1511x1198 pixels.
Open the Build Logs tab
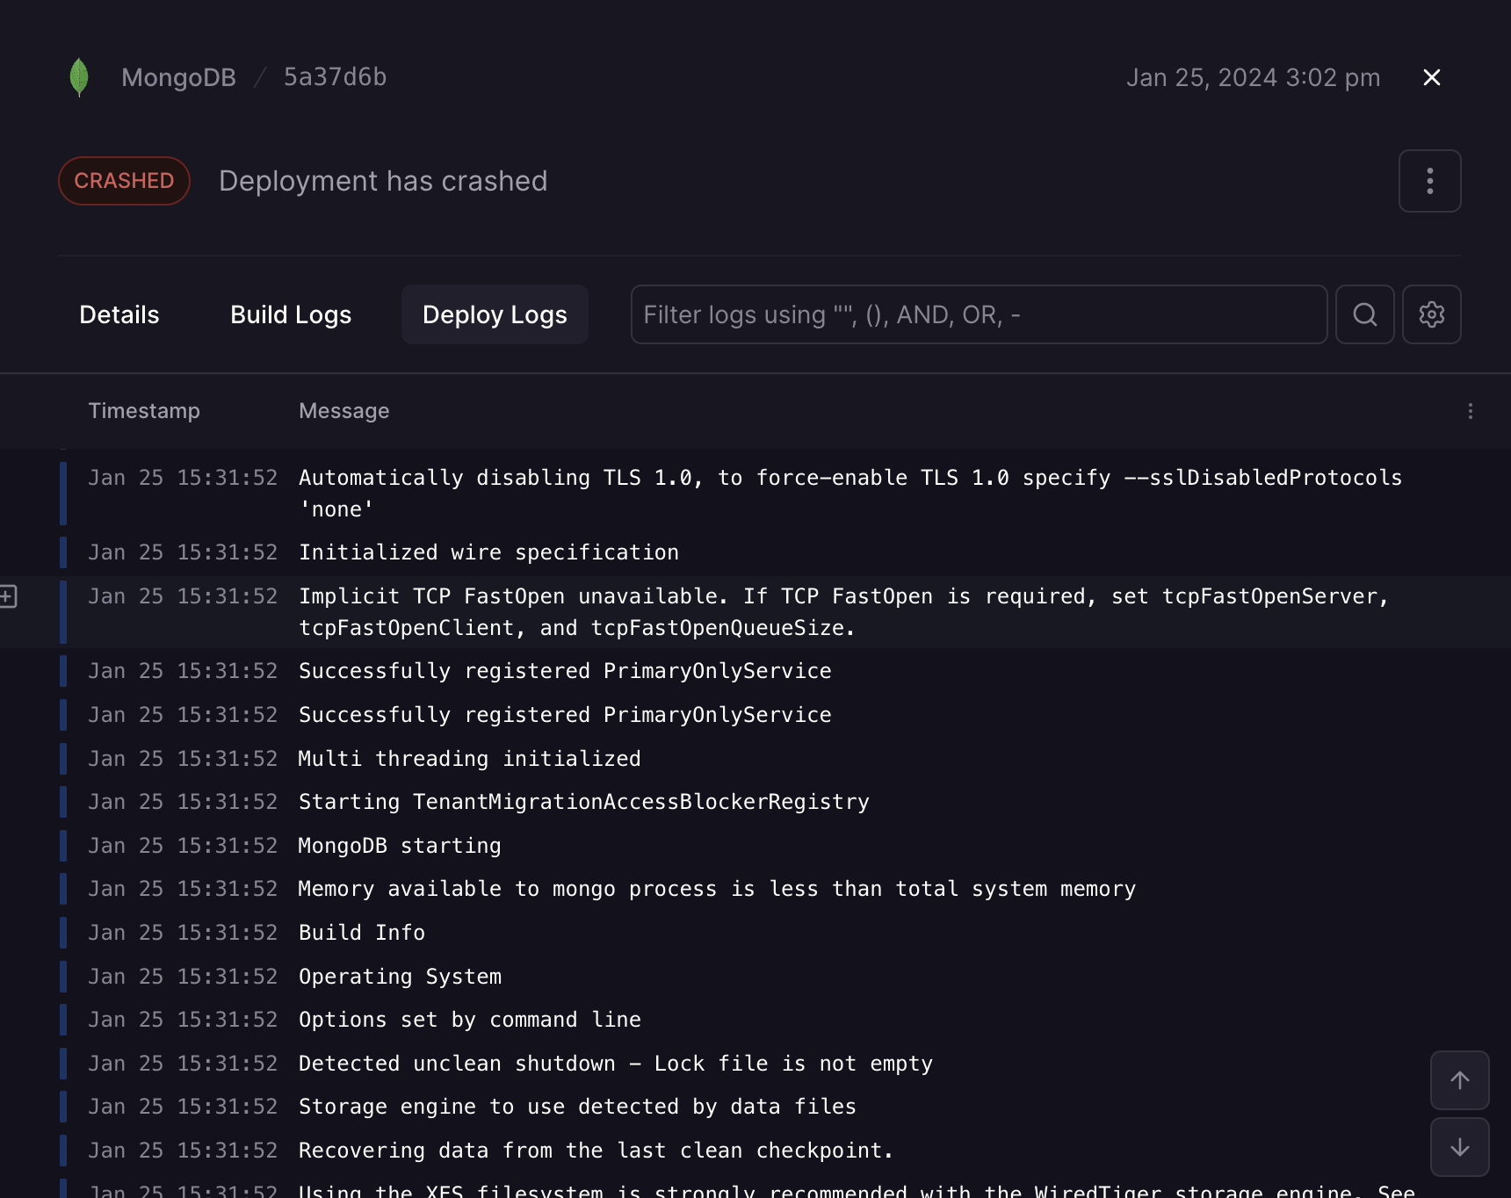click(x=291, y=314)
